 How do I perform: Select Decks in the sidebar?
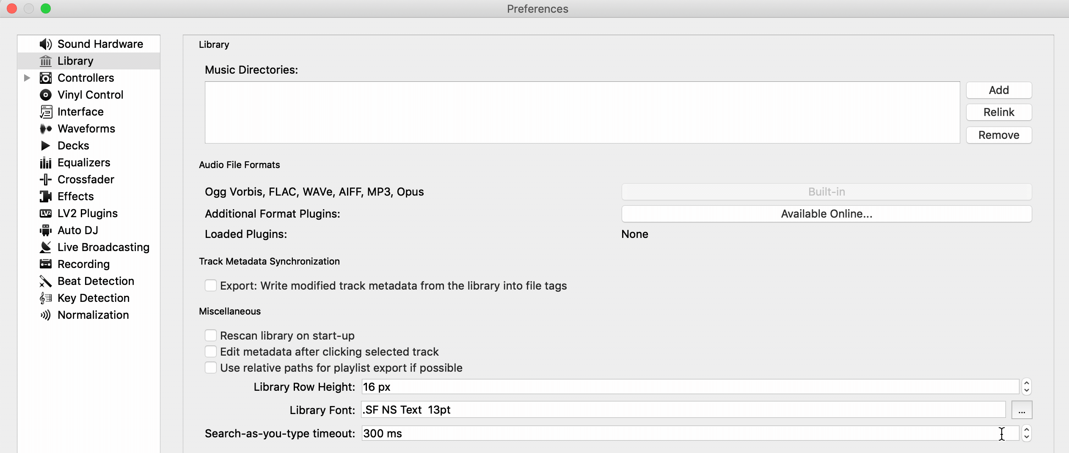[x=73, y=146]
